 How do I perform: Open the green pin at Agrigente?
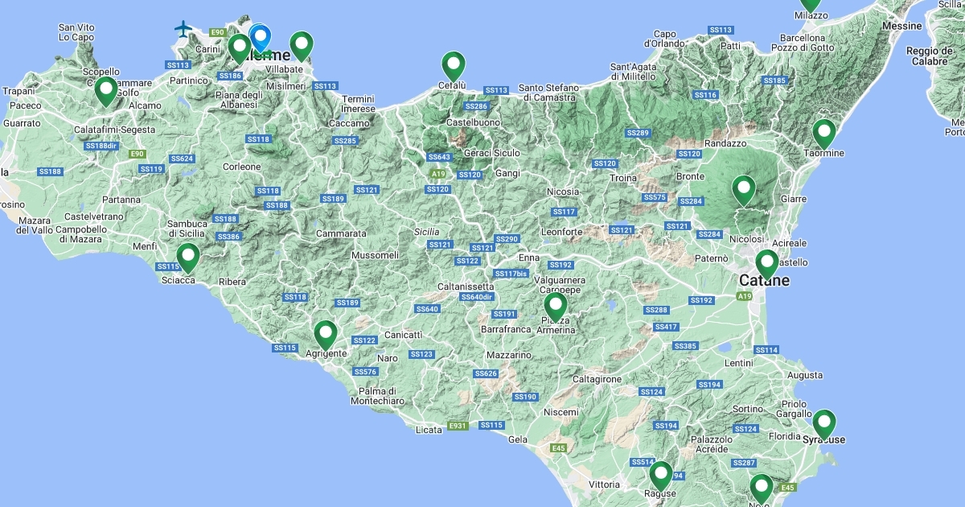pyautogui.click(x=325, y=333)
